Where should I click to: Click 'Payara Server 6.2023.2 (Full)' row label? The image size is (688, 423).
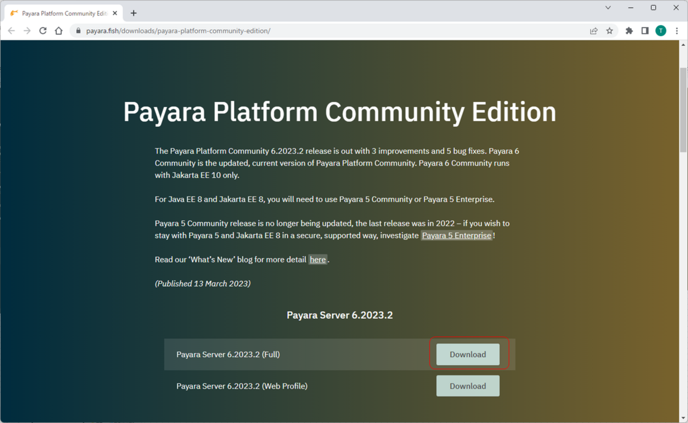pos(228,355)
